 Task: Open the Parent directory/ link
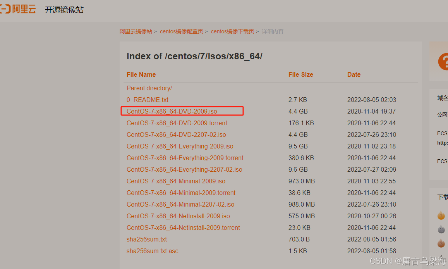point(149,88)
